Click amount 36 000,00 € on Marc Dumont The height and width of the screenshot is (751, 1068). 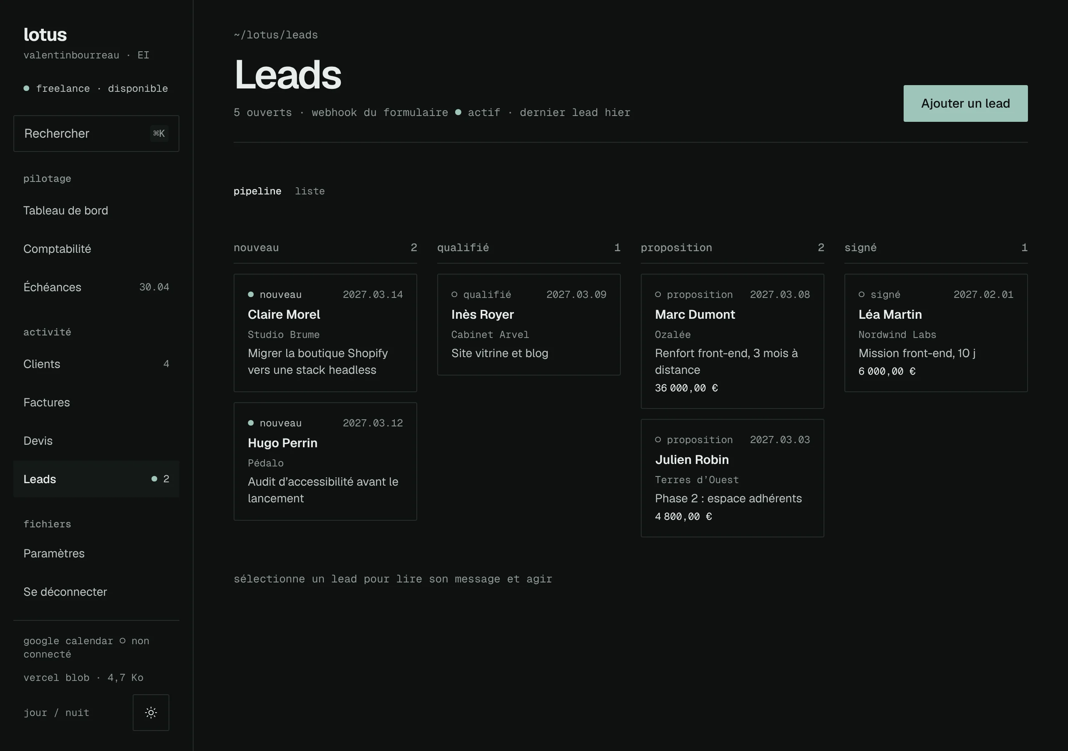pos(686,388)
